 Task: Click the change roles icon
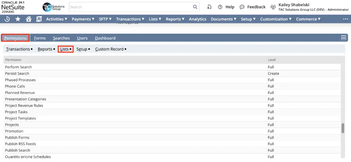273,7
